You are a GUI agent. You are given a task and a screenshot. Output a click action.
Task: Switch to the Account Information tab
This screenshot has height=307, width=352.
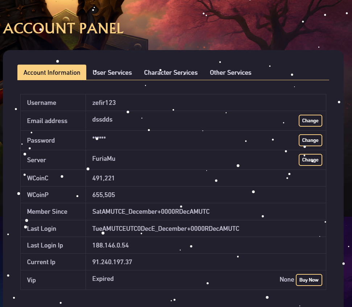point(52,73)
